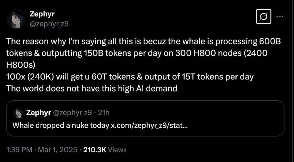
Task: Open the 21h timestamp on quoted post
Action: (x=104, y=113)
